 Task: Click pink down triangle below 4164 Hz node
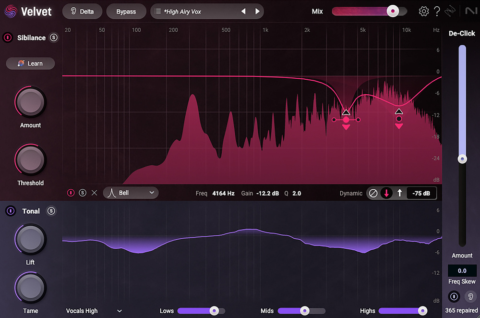click(x=346, y=127)
